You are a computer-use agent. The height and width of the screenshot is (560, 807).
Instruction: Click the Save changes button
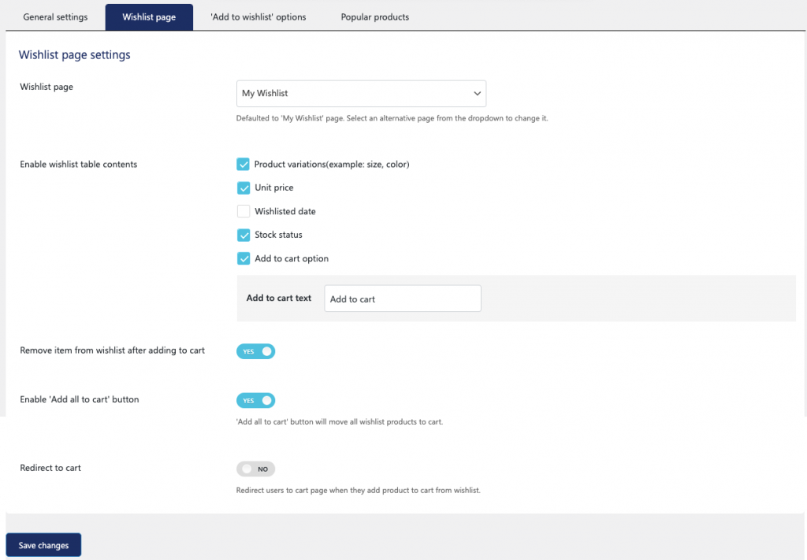[43, 545]
